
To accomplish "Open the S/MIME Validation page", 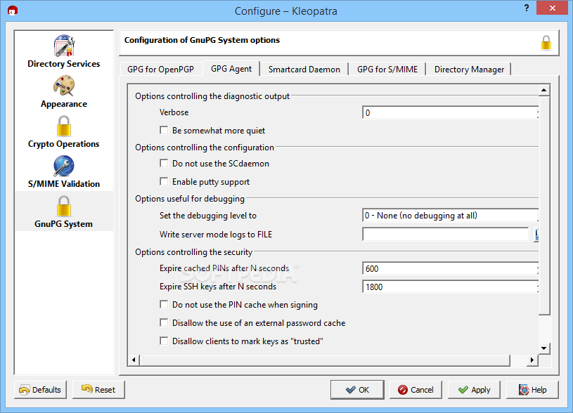I will point(64,171).
